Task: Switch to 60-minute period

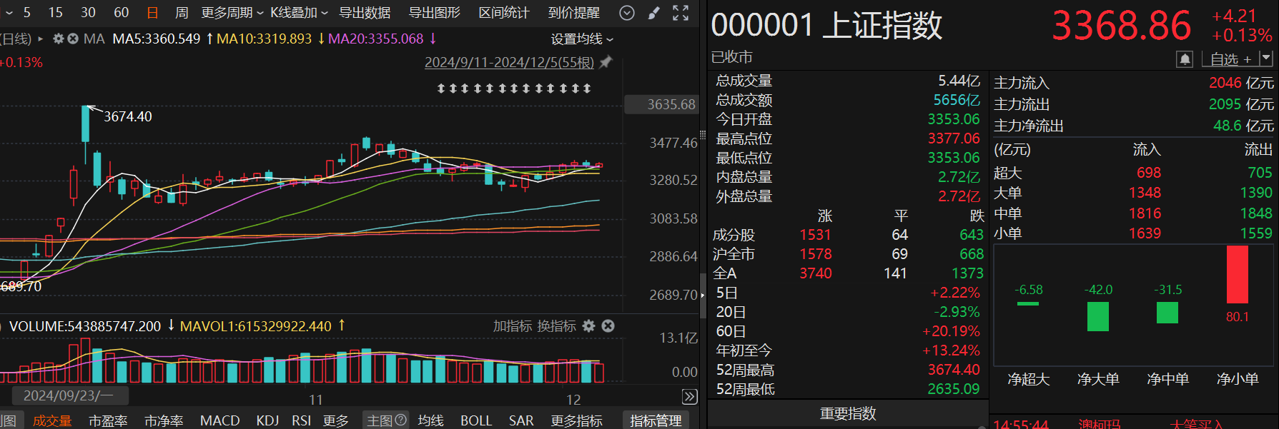Action: pos(121,13)
